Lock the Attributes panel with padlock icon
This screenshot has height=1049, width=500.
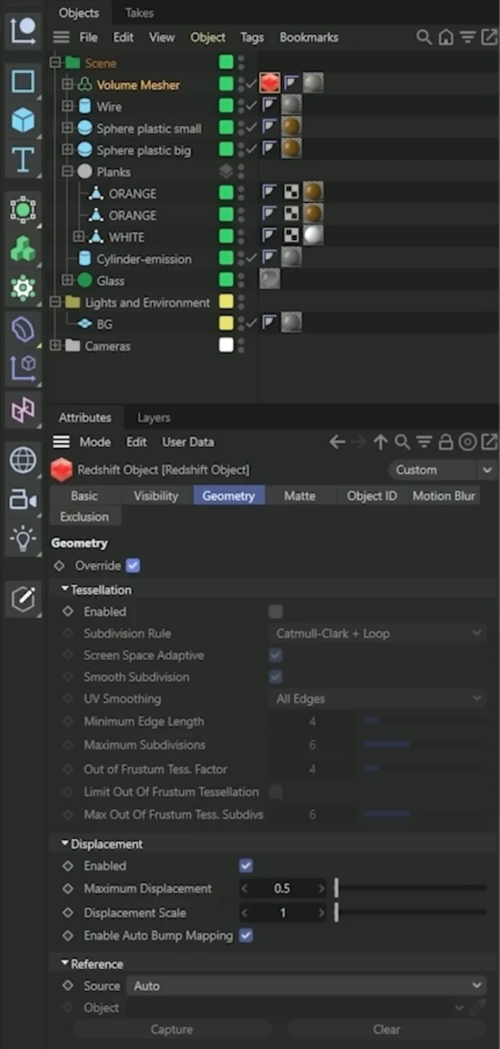tap(446, 442)
